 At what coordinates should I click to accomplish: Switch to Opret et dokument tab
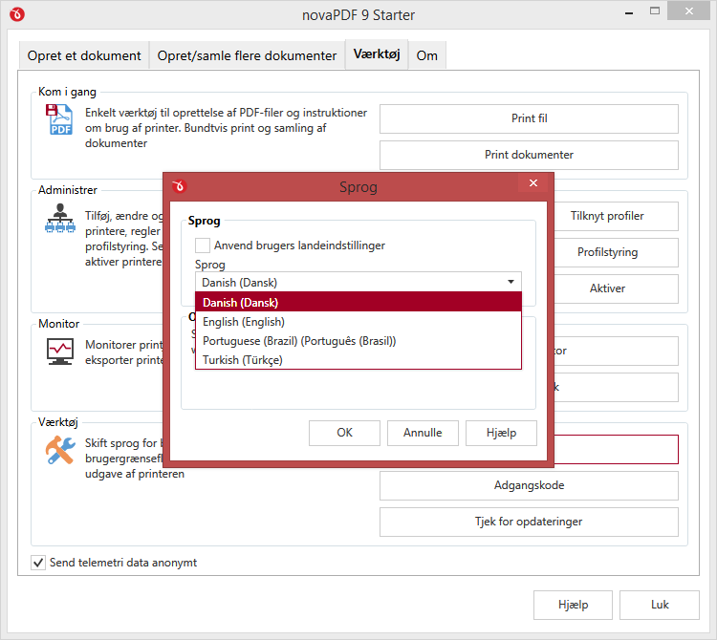tap(84, 55)
